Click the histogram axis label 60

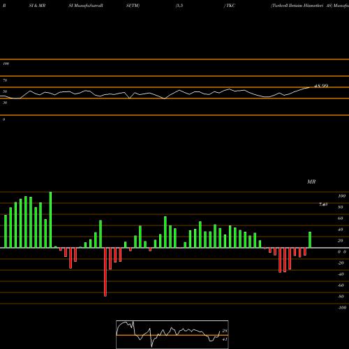coord(341,218)
